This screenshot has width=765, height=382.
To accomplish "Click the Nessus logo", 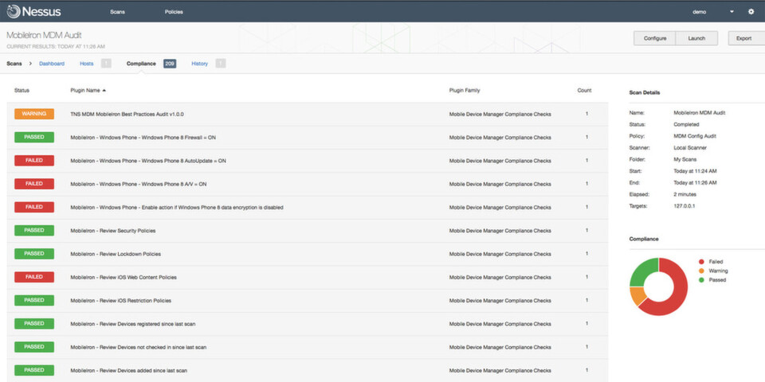I will tap(33, 11).
